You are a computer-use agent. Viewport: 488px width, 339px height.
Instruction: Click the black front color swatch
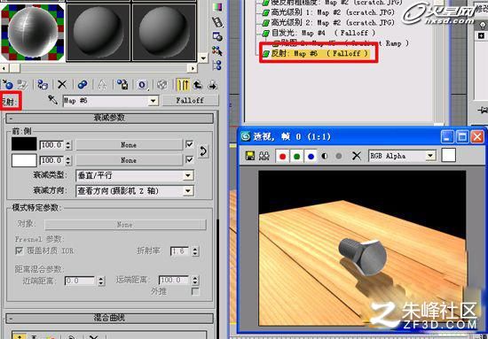pos(24,144)
